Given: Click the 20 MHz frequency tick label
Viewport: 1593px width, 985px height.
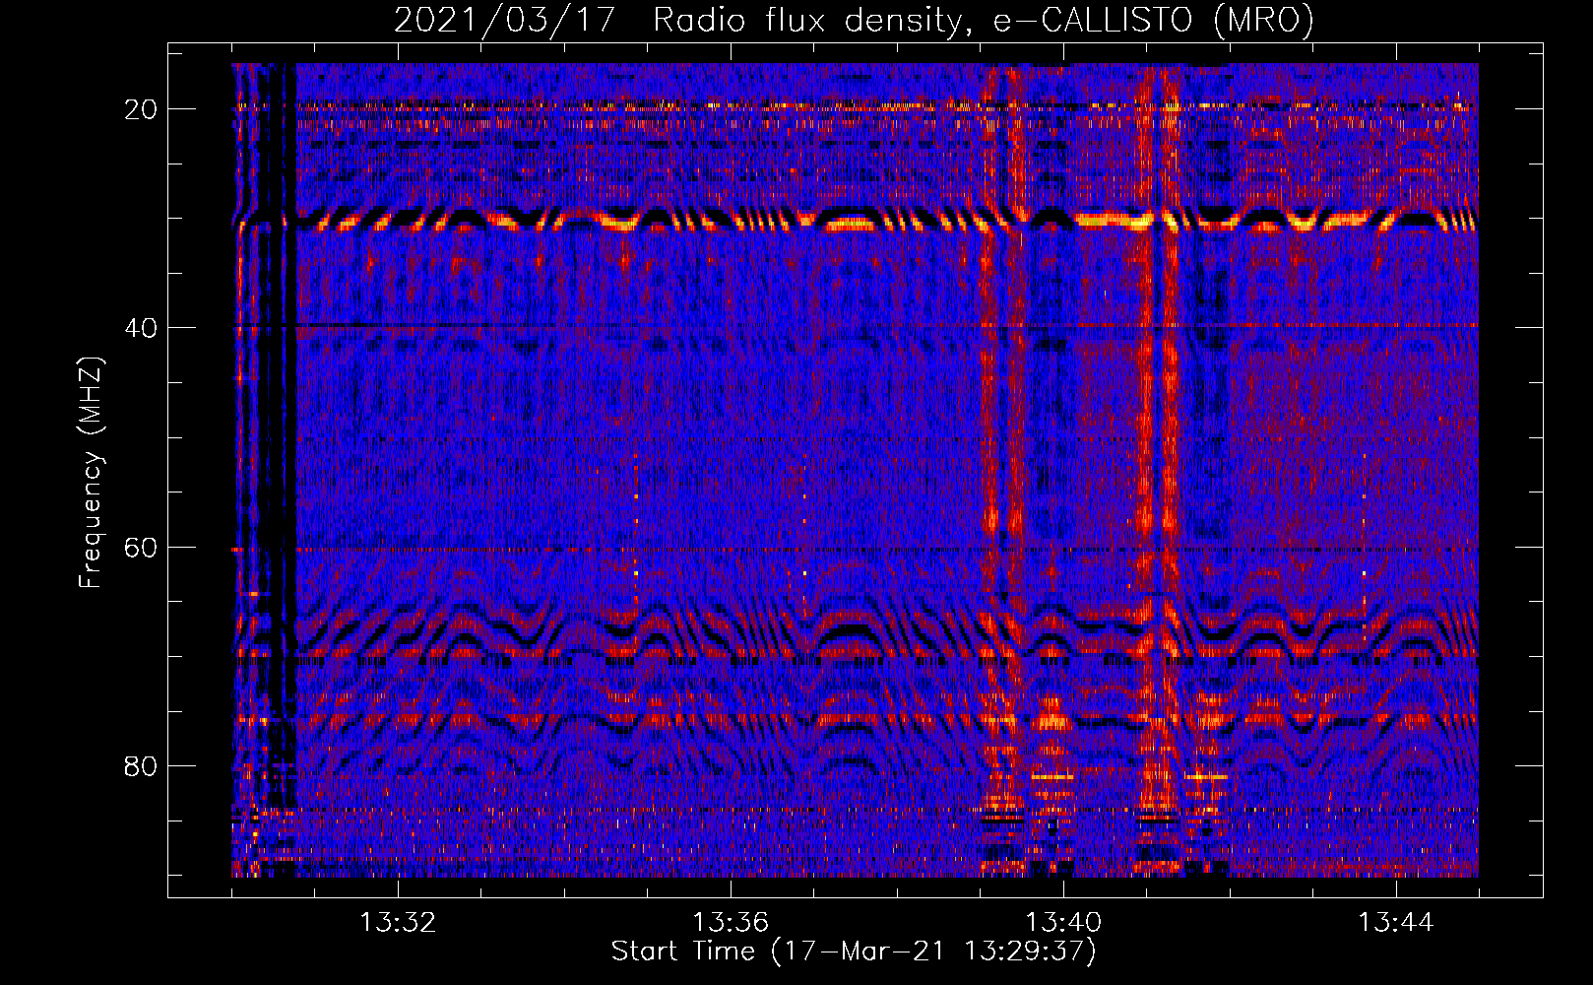Looking at the screenshot, I should coord(141,108).
